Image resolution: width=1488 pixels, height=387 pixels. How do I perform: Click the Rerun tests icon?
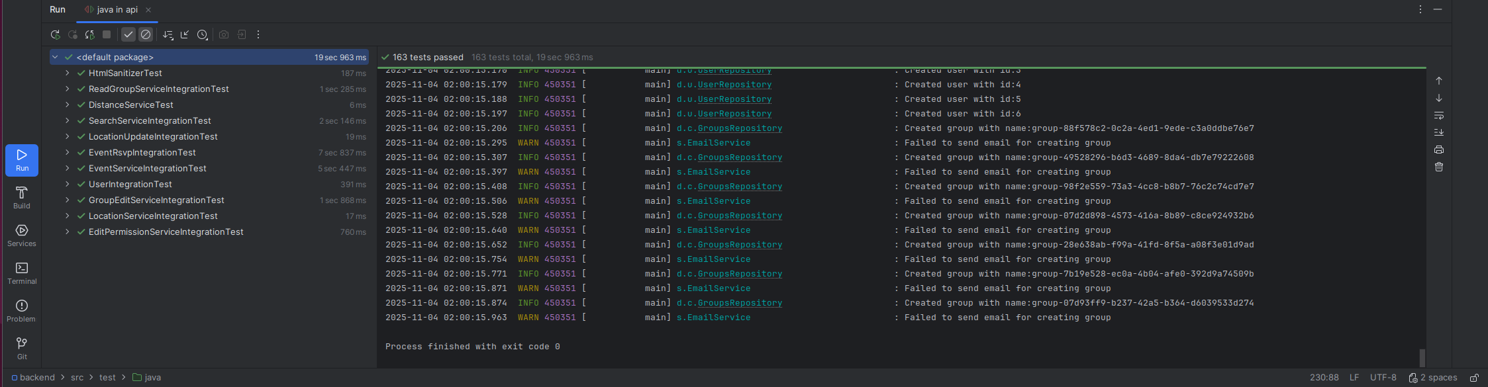[x=55, y=34]
